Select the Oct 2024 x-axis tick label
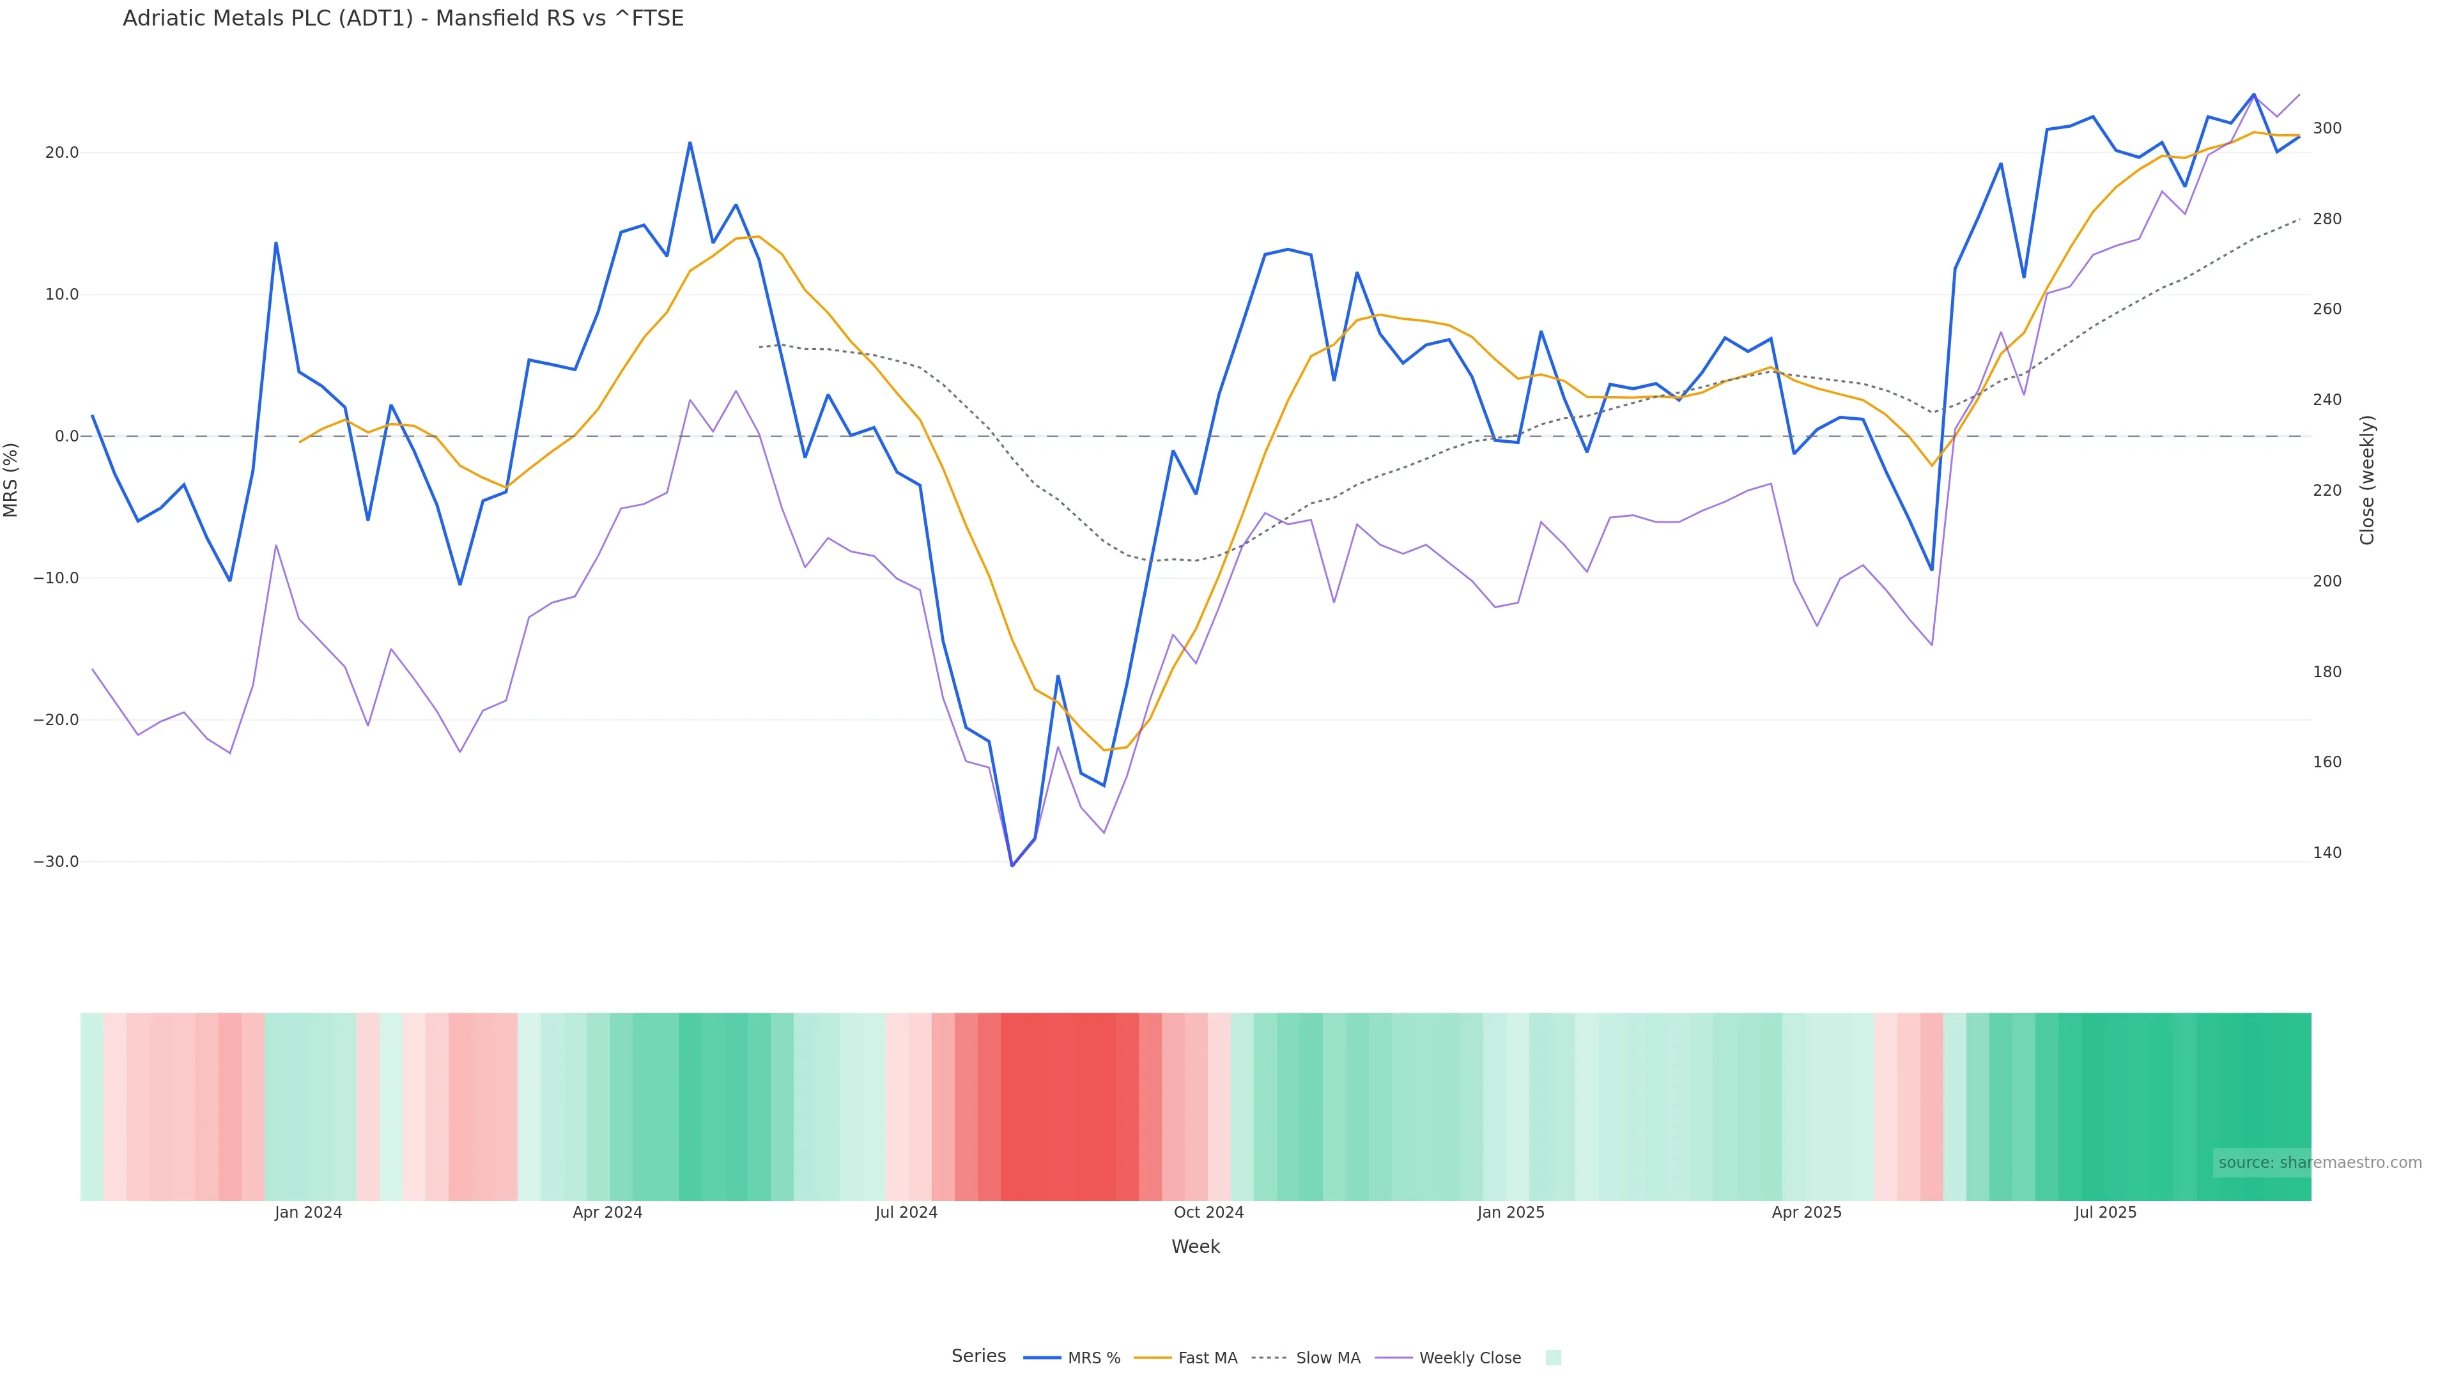 (1208, 1213)
